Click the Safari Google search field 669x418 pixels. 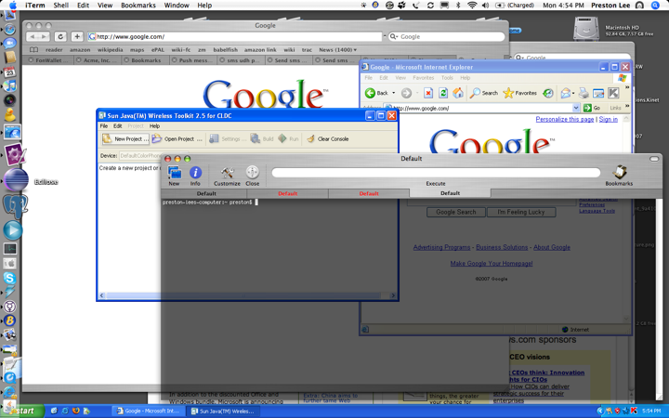444,36
